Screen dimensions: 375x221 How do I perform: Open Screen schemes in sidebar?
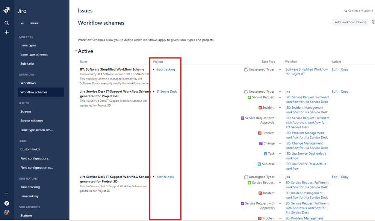coord(32,121)
